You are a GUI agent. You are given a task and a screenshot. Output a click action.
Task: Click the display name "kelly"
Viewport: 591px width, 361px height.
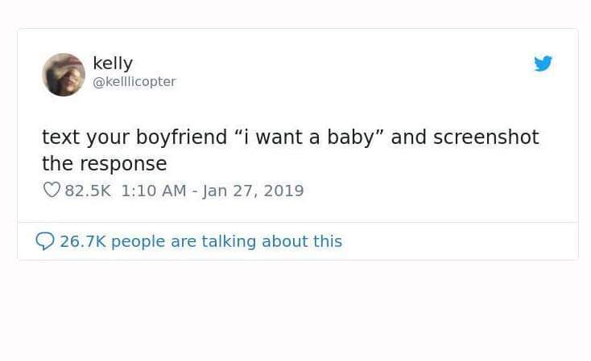(113, 63)
